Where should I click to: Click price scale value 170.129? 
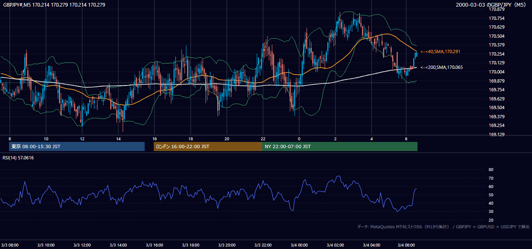point(497,63)
